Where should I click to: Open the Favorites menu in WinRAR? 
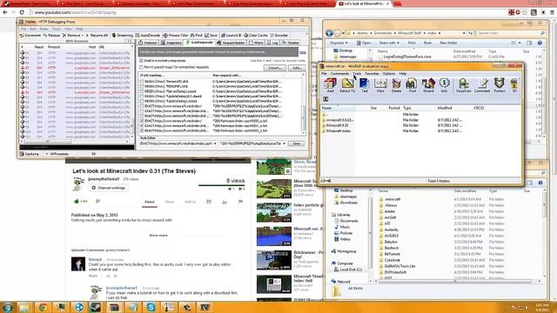pos(372,73)
